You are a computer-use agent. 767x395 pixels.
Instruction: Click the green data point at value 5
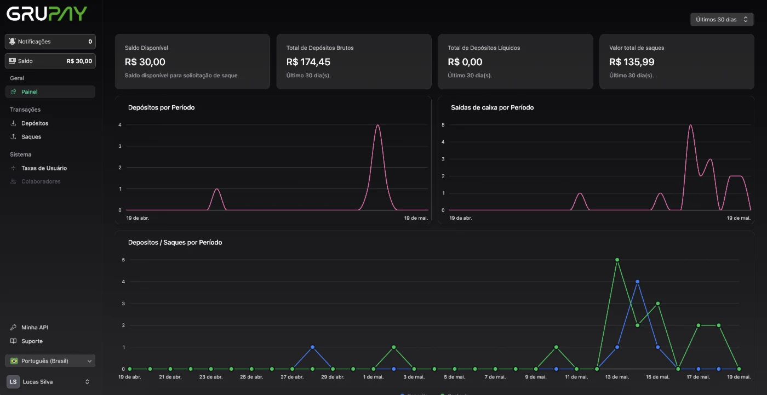617,260
